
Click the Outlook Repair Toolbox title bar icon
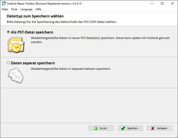(4, 4)
